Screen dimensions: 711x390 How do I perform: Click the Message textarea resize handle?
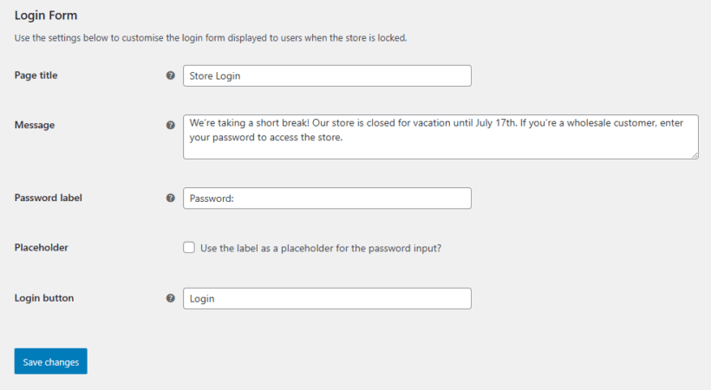click(x=694, y=155)
